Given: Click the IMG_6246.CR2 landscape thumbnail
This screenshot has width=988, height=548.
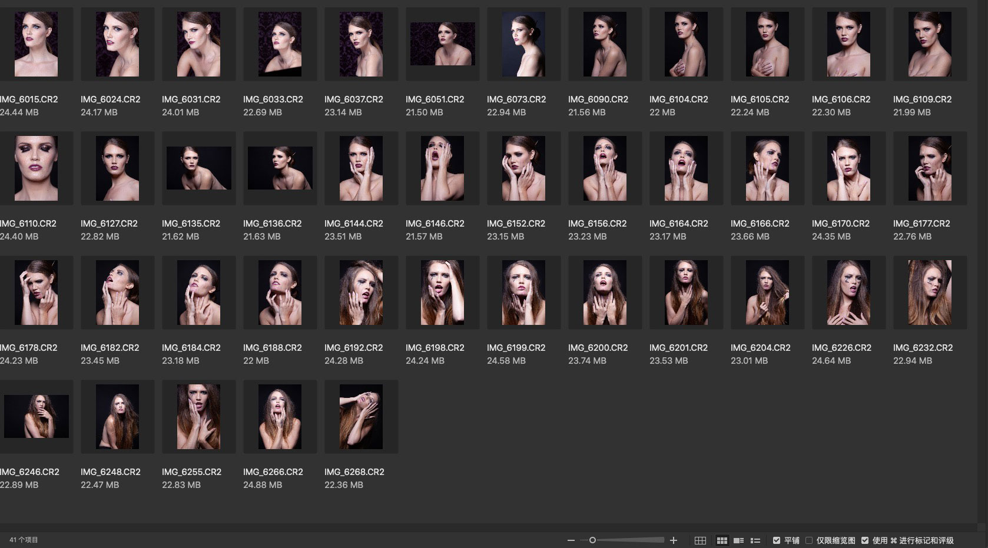Looking at the screenshot, I should [36, 417].
